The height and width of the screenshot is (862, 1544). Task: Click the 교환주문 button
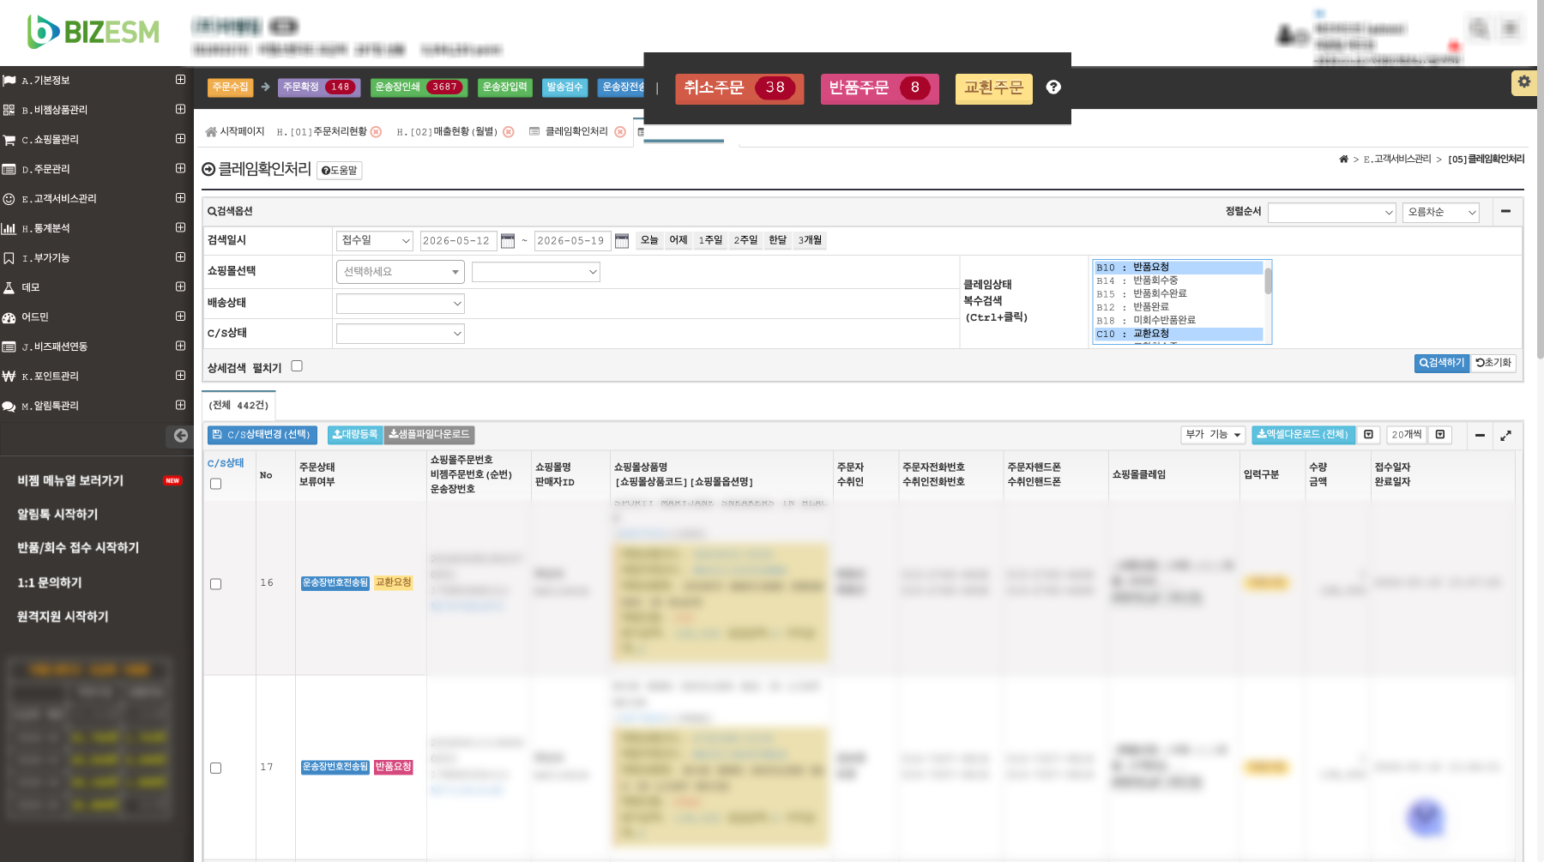(994, 87)
